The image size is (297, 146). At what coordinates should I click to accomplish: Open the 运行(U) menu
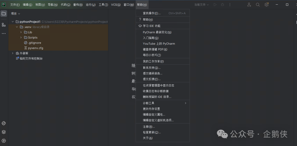[91, 5]
